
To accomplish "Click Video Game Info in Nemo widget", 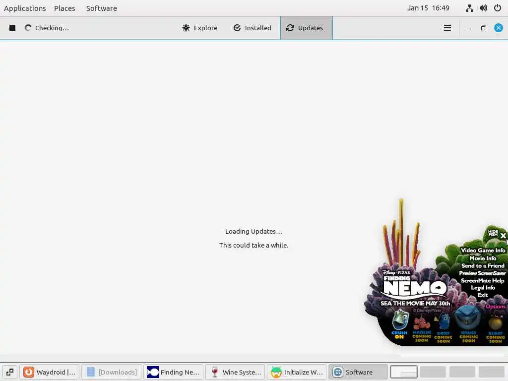I will coord(483,251).
